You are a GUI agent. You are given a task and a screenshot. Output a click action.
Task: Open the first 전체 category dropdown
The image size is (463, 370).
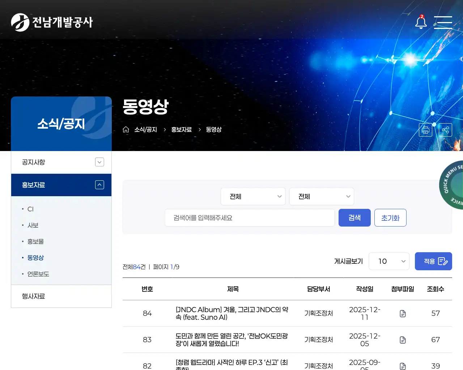pos(253,197)
